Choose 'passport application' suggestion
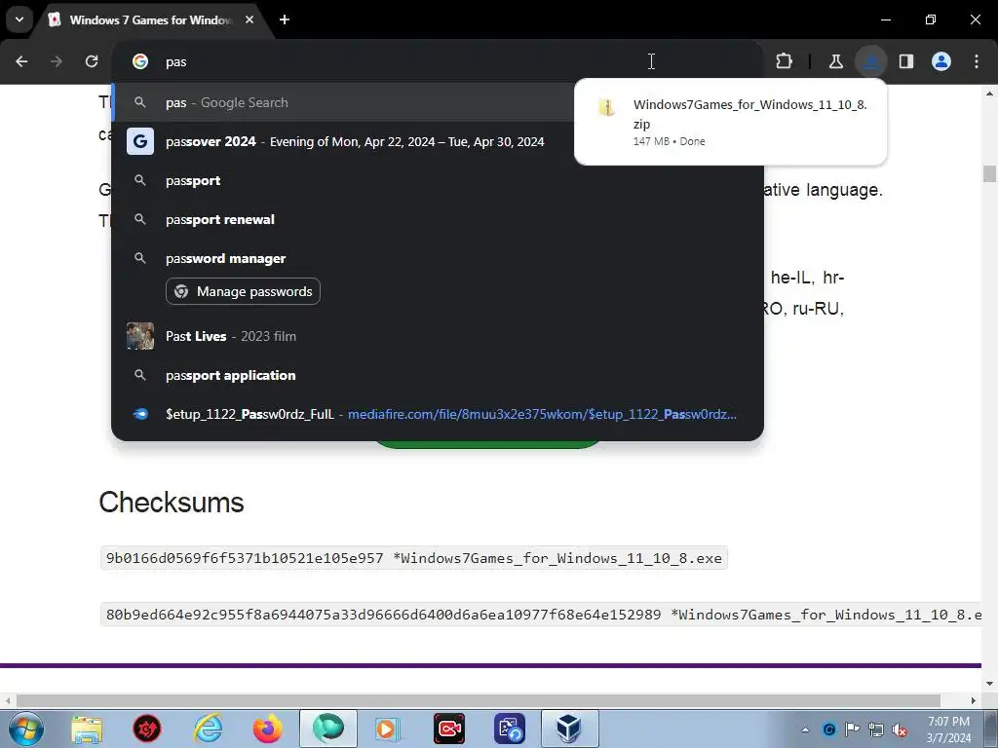Screen dimensions: 998x748 click(x=438, y=375)
